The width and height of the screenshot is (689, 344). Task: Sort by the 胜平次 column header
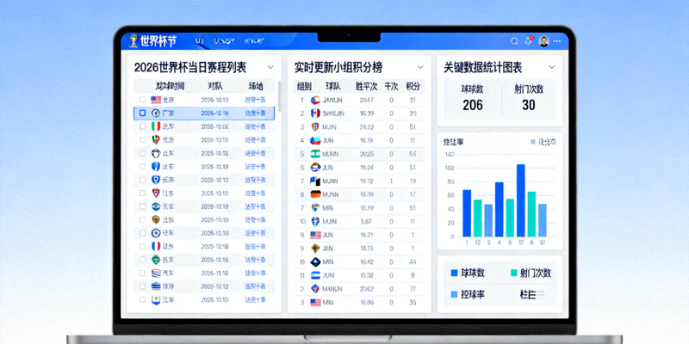tap(366, 87)
